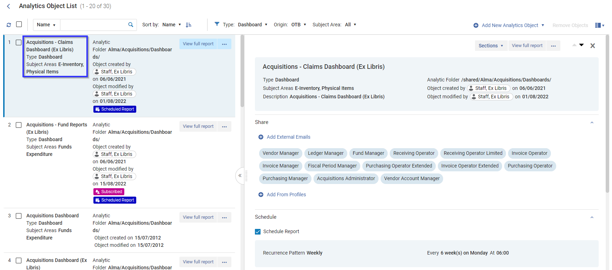Click the Acquisitions Administrator profile chip

pyautogui.click(x=346, y=178)
